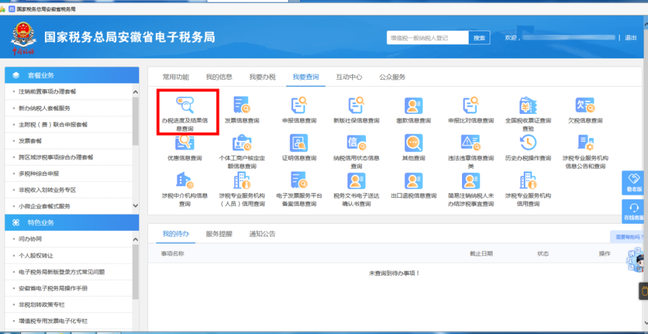The image size is (648, 334).
Task: Open 安徽省电子税务局操作手册
Action: 53,288
